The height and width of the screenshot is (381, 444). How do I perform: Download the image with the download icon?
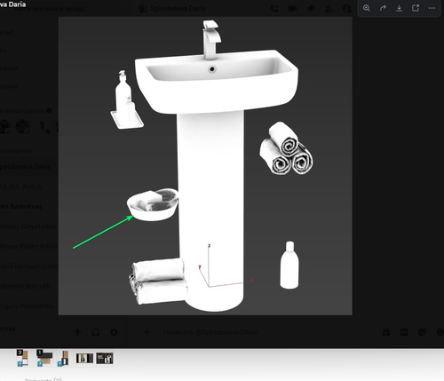pos(400,8)
